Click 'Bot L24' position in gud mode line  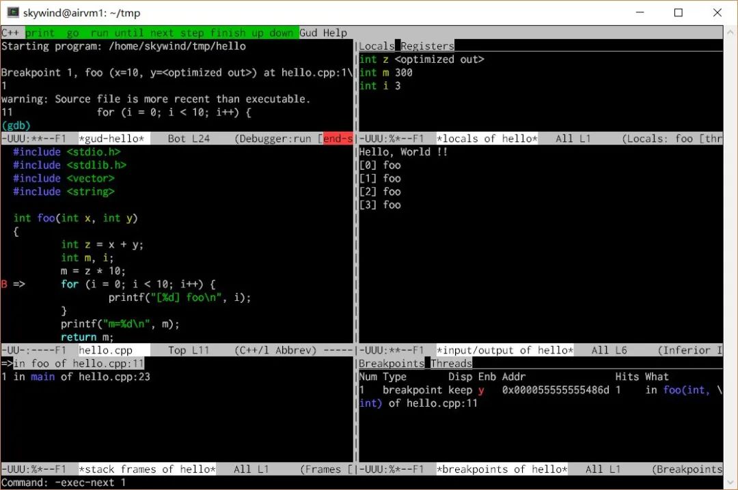click(189, 139)
